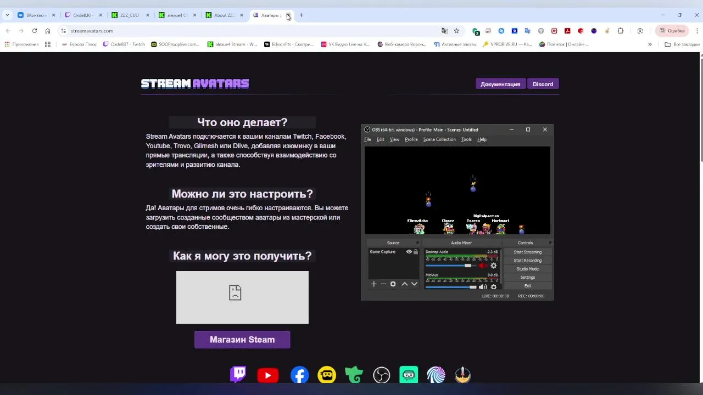Click the yellow ninja-face platform icon
The image size is (703, 395).
click(x=327, y=375)
